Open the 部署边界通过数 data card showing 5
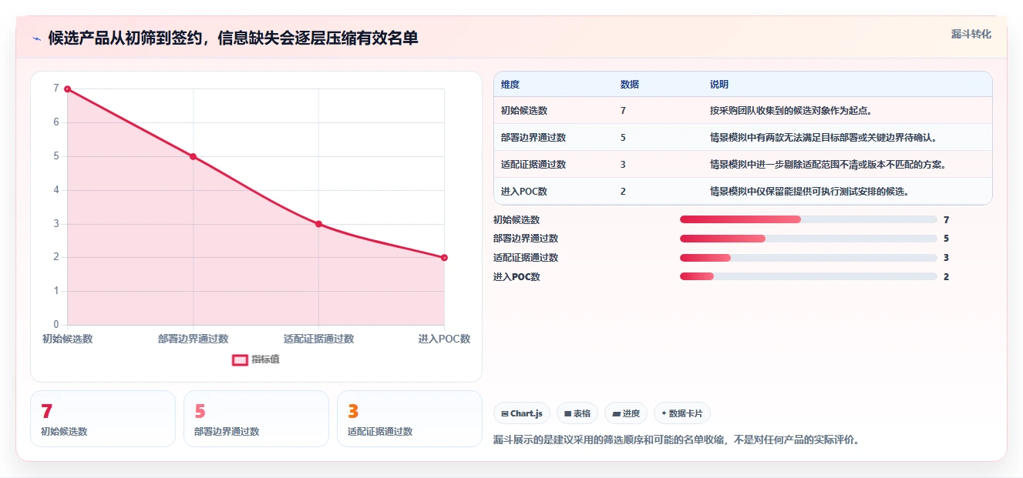Screen dimensions: 1023x478 tap(256, 419)
